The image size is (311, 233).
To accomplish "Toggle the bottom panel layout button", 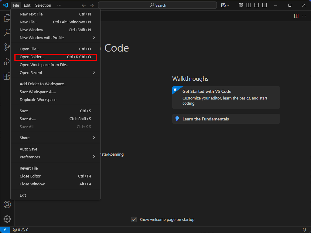I will [257, 5].
